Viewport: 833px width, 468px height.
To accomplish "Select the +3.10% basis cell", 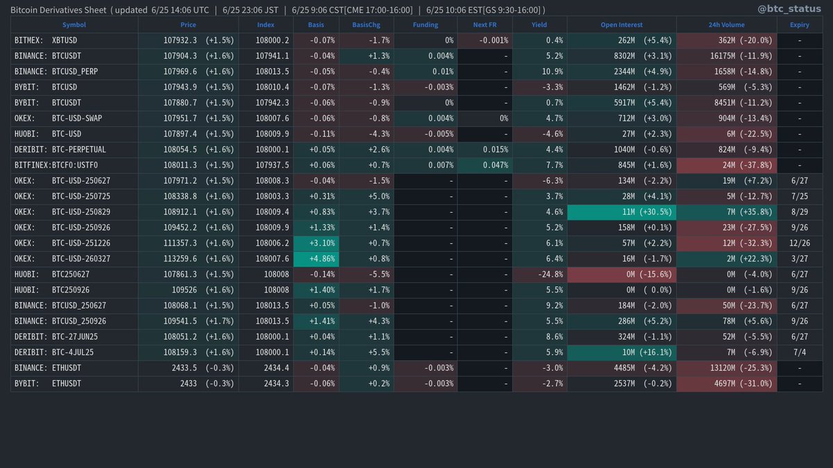I will pyautogui.click(x=316, y=243).
